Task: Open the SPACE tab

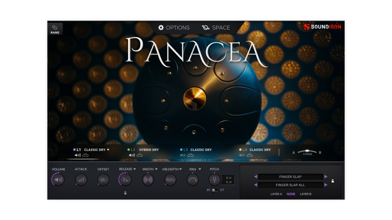Action: point(216,28)
